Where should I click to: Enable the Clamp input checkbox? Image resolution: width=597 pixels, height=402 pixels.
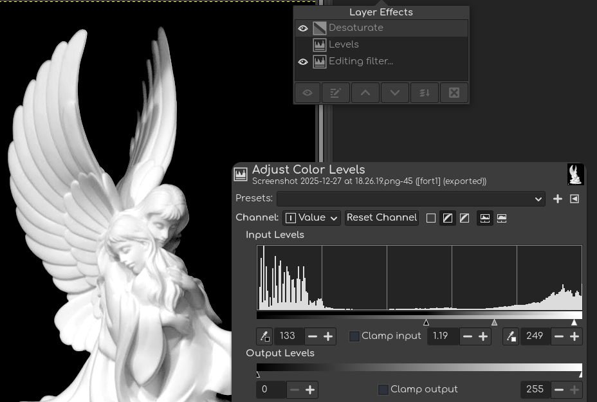(x=354, y=336)
